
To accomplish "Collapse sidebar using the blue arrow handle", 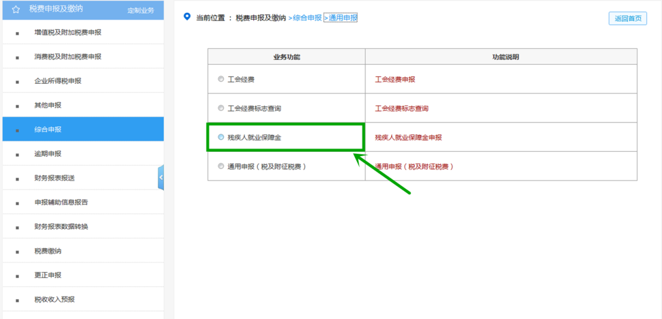I will pyautogui.click(x=161, y=178).
